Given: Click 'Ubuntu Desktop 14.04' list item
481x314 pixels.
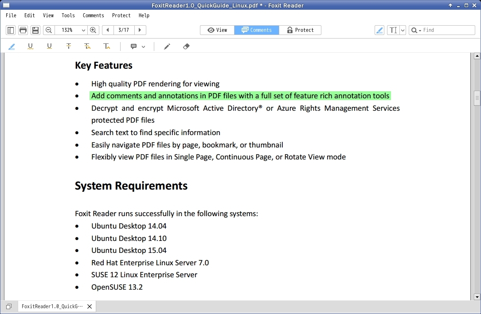Looking at the screenshot, I should tap(129, 226).
